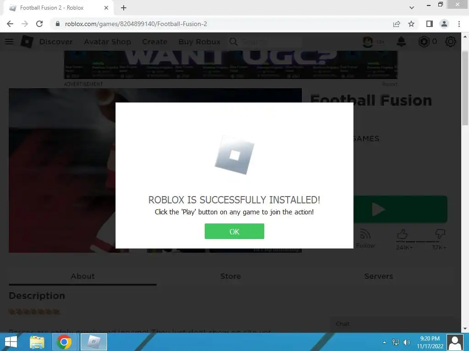The image size is (469, 351).
Task: Select the Football Fusion 2 - Roblox tab
Action: tap(58, 8)
